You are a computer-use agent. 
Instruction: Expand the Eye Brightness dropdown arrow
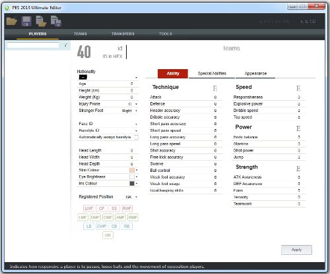pyautogui.click(x=137, y=177)
